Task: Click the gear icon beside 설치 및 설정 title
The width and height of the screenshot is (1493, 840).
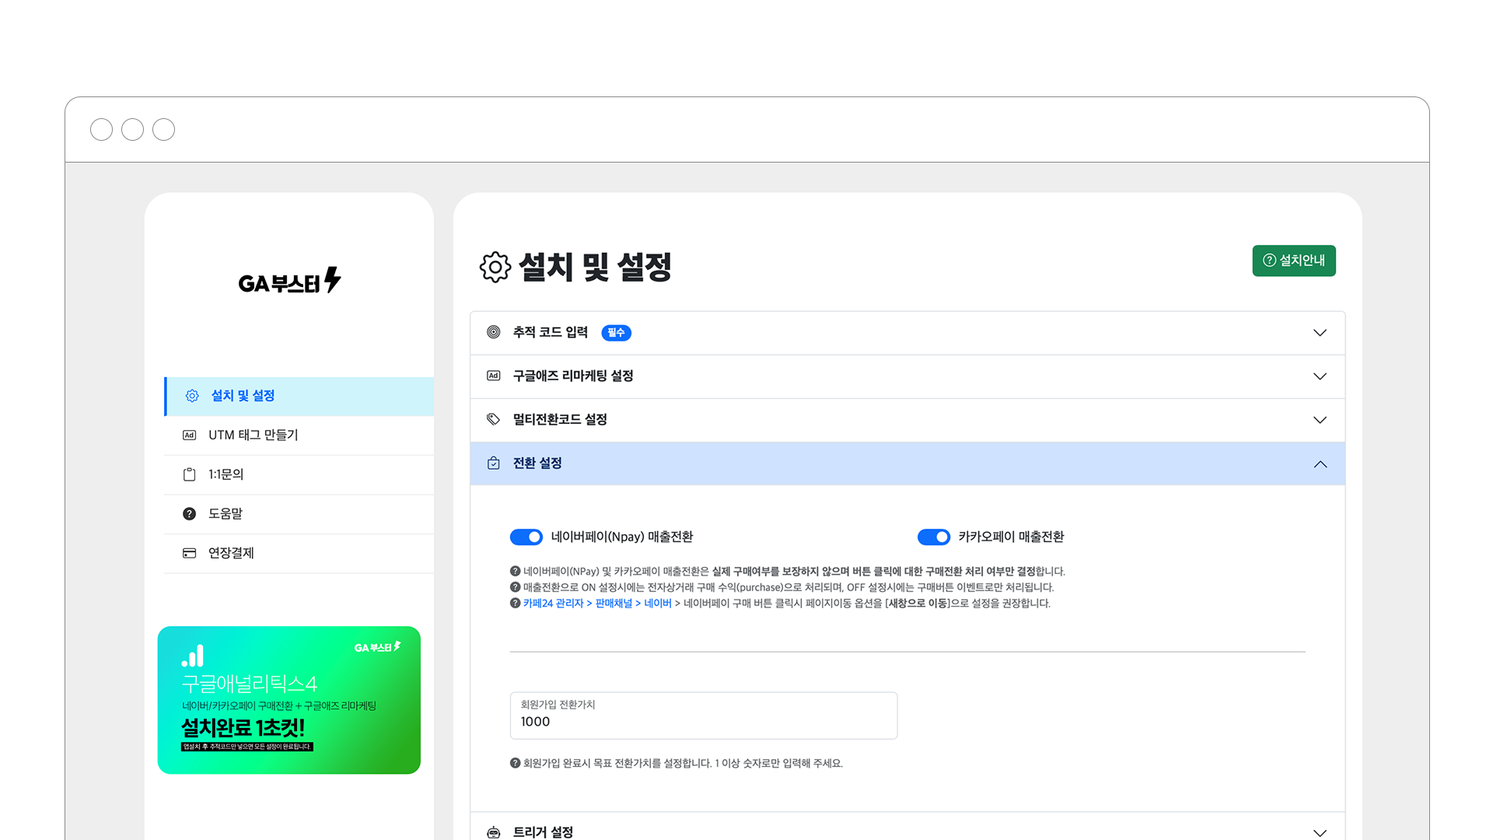Action: pyautogui.click(x=495, y=267)
